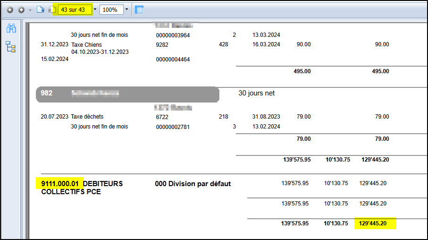Open the page selector dropdown arrow
428x240 pixels.
pyautogui.click(x=95, y=9)
